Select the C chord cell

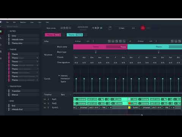(x=139, y=57)
